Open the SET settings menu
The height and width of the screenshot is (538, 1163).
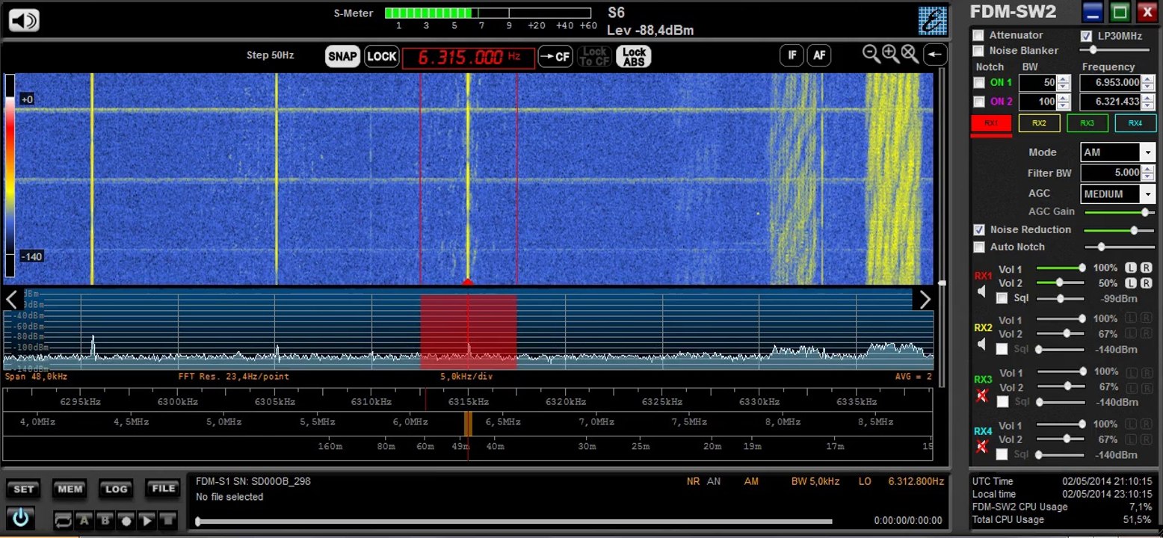coord(24,489)
